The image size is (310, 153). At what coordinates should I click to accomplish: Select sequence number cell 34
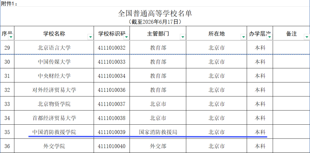tap(7, 118)
